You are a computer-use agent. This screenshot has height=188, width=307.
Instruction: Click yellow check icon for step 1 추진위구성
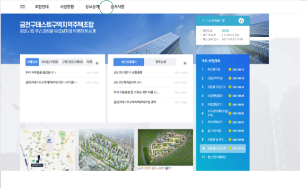point(230,69)
